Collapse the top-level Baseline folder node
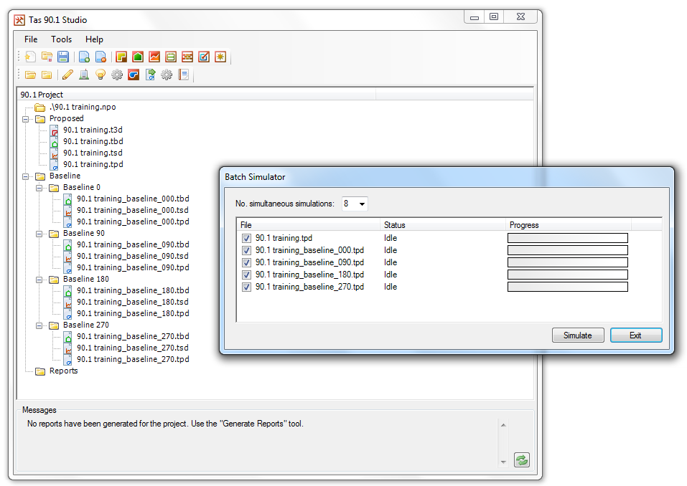 [25, 176]
